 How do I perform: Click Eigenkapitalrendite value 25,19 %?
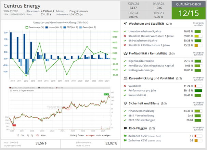pyautogui.click(x=188, y=61)
